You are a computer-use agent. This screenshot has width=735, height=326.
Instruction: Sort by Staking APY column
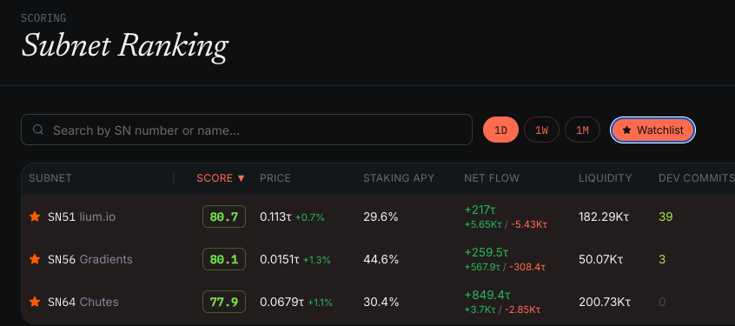399,178
